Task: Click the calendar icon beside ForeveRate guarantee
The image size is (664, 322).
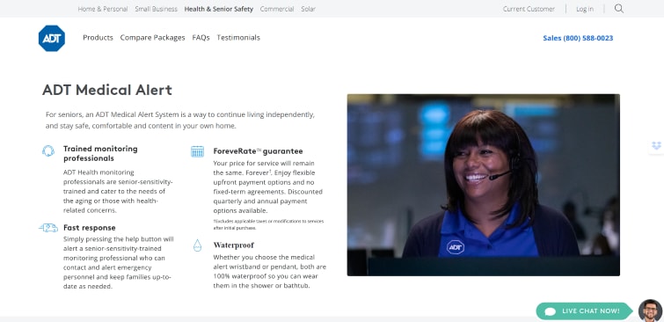Action: 197,151
